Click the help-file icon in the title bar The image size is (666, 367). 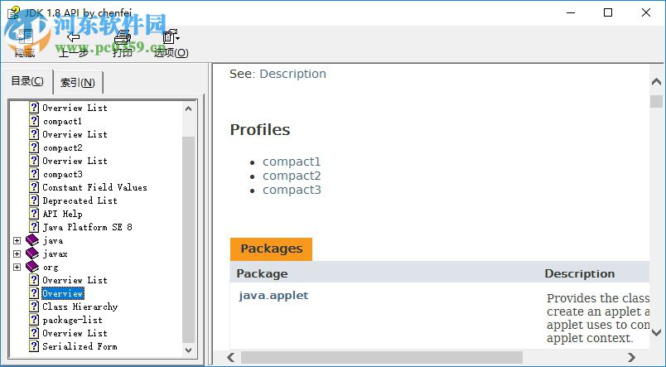[x=13, y=12]
